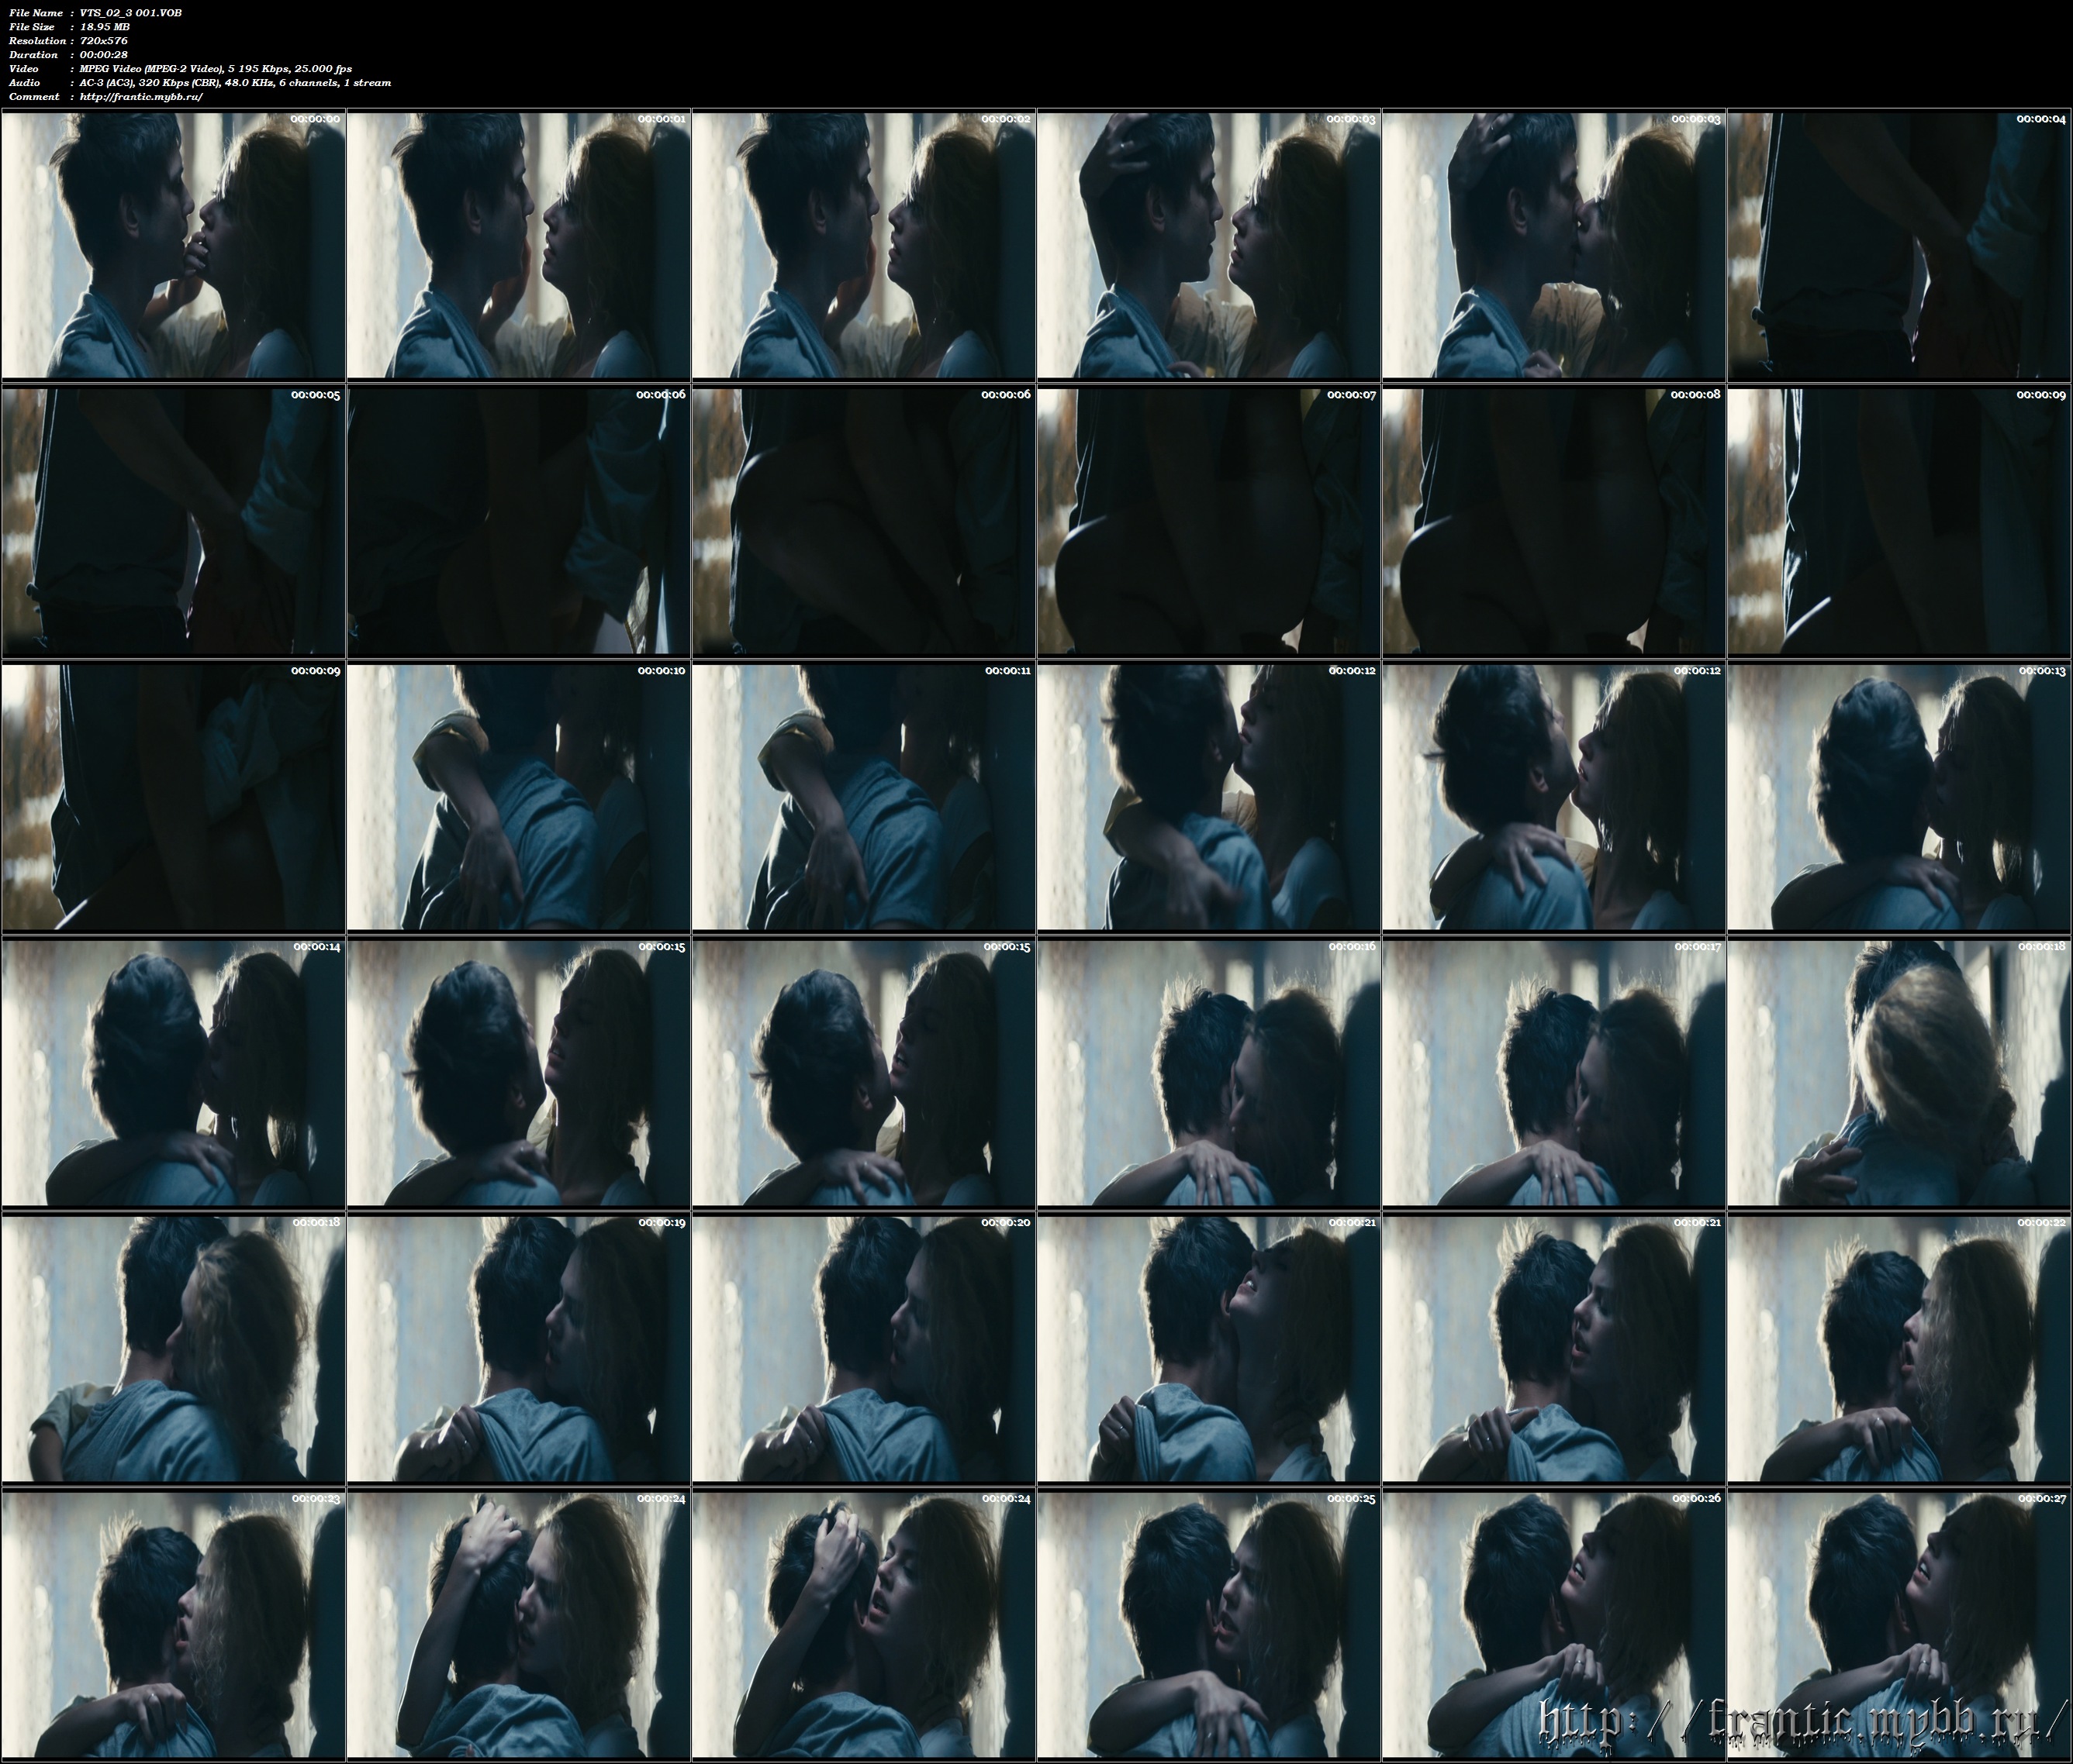The height and width of the screenshot is (1764, 2073).
Task: Open the frame stamped 00:00:02
Action: (x=863, y=245)
